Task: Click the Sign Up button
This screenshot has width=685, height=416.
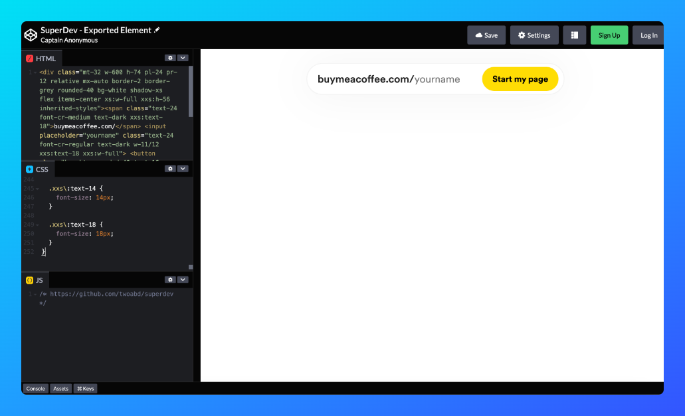Action: (x=609, y=35)
